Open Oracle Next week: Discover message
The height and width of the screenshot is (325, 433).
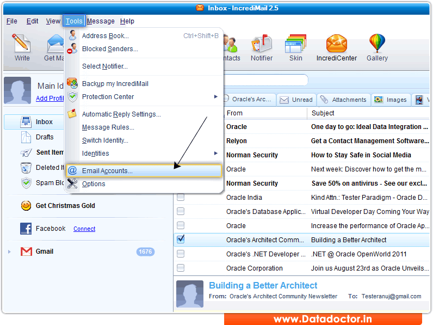(327, 169)
